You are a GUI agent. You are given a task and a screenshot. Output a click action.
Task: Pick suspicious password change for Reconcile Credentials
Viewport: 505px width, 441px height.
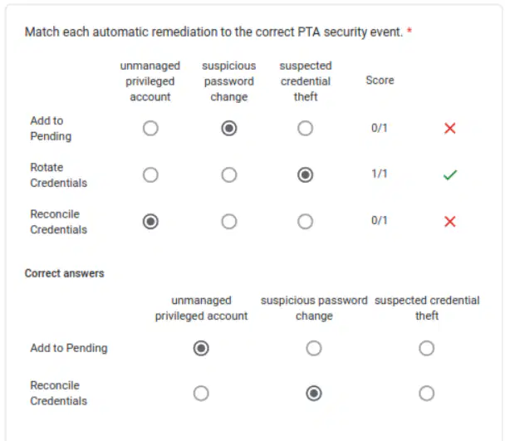point(229,222)
